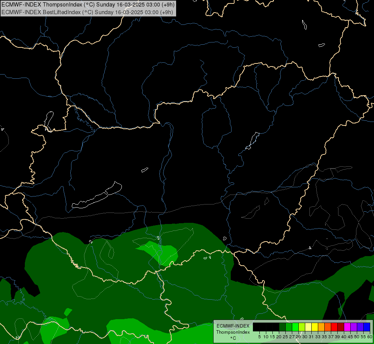Click the legend value 55

[x=363, y=337]
